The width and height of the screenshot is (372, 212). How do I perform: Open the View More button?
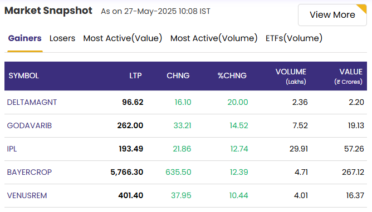[x=332, y=15]
